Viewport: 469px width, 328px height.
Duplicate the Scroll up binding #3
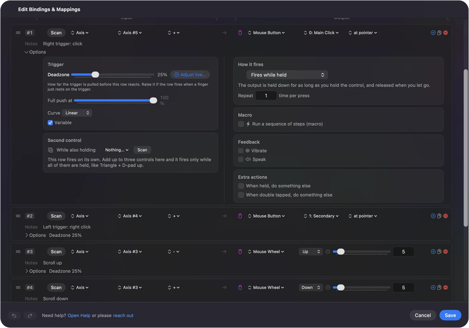[439, 252]
